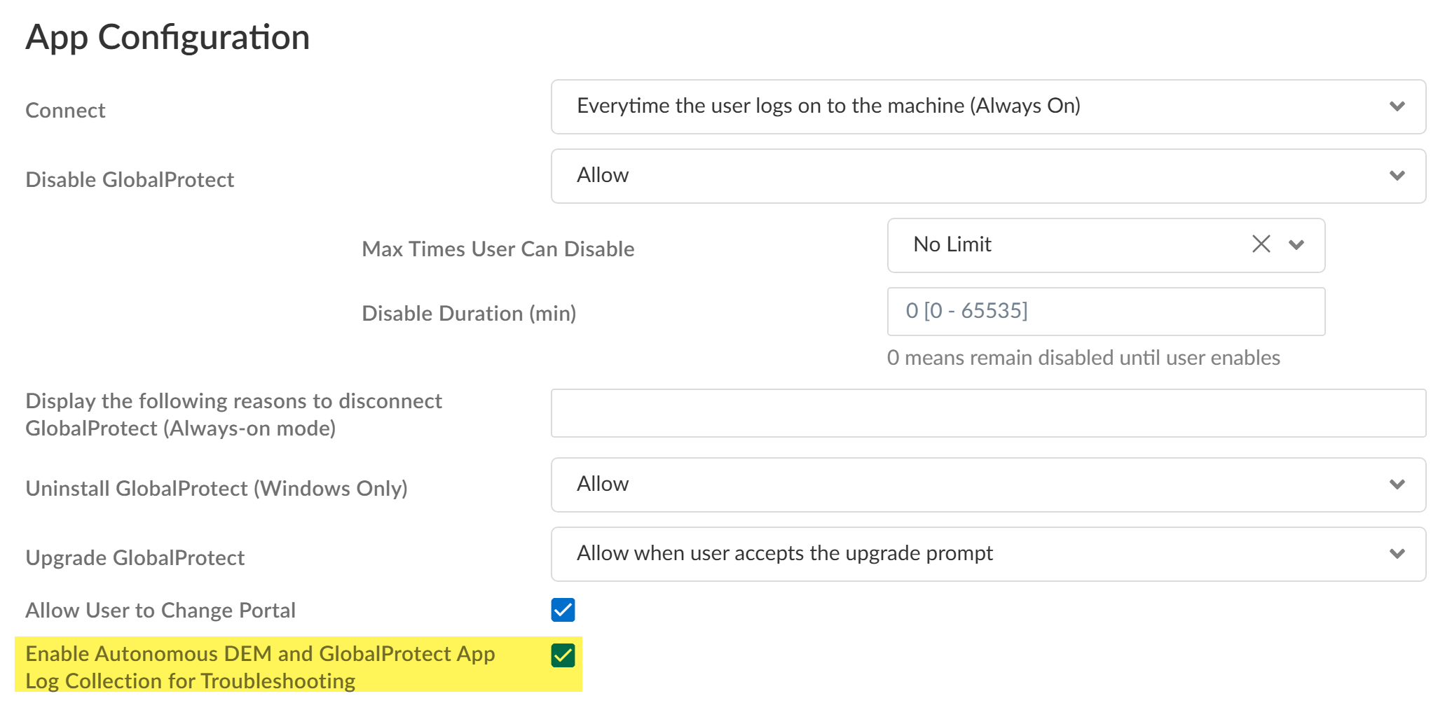
Task: Click chevron on Upgrade GlobalProtect dropdown
Action: click(x=1397, y=554)
